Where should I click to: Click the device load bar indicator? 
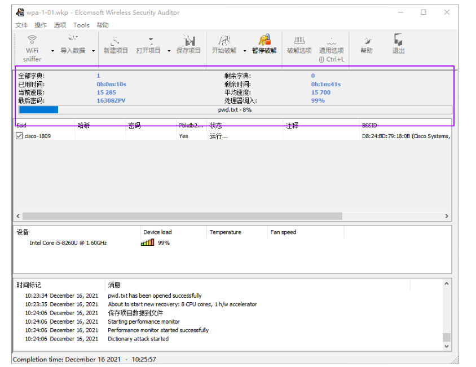click(x=148, y=242)
